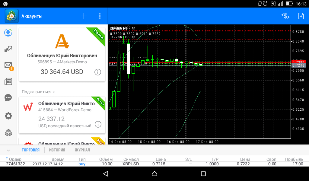Tap order number 27461332

coord(15,164)
